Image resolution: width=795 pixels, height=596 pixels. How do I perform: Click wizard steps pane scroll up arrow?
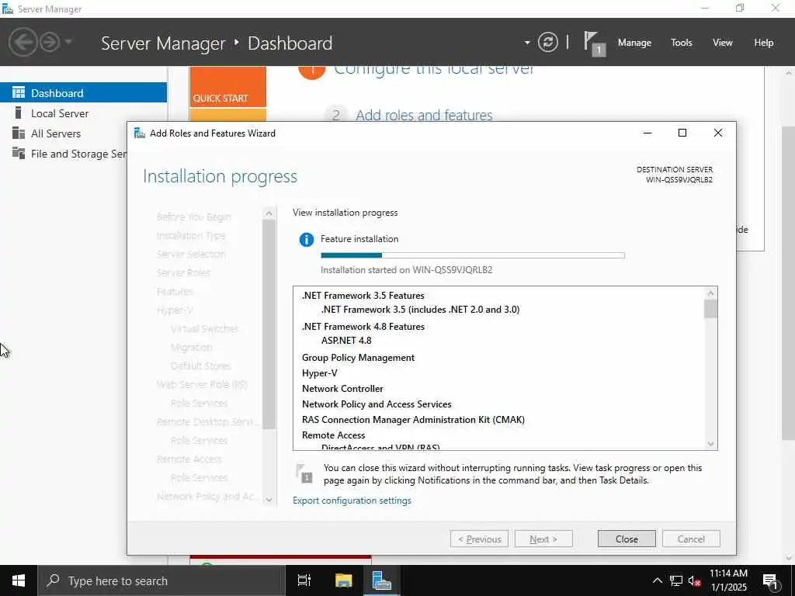pos(269,213)
